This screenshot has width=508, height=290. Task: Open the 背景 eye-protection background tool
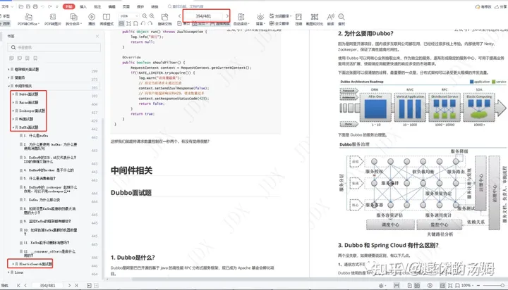coord(260,19)
